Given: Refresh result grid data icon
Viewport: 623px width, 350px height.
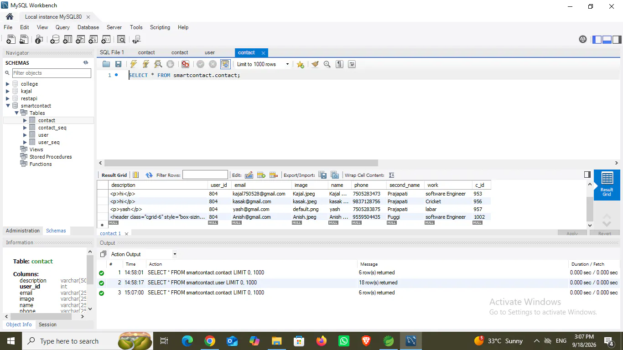Looking at the screenshot, I should point(149,175).
